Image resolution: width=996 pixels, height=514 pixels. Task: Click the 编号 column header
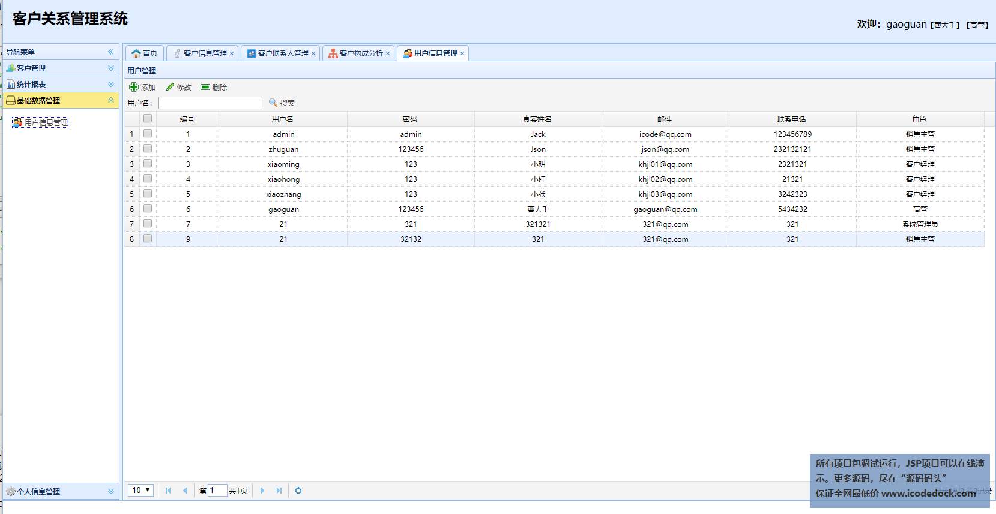tap(188, 119)
